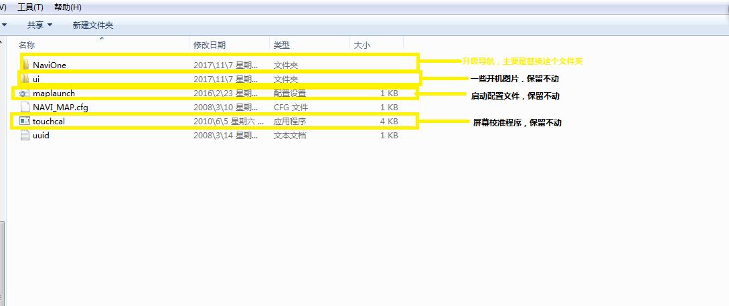Select the NAVI_MAP.cfg file name
Viewport: 729px width, 306px height.
point(60,107)
